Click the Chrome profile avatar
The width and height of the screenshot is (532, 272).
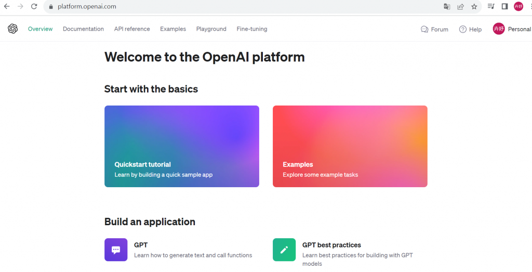(x=518, y=6)
